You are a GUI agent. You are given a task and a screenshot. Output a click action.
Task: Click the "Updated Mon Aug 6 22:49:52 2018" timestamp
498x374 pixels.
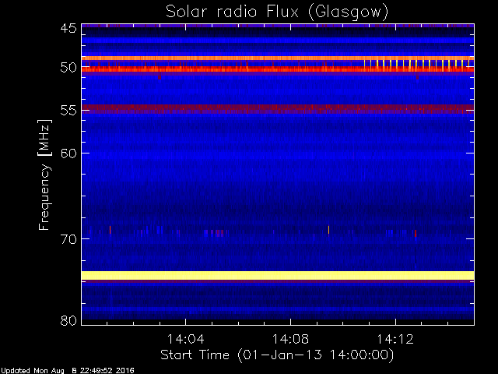click(67, 371)
